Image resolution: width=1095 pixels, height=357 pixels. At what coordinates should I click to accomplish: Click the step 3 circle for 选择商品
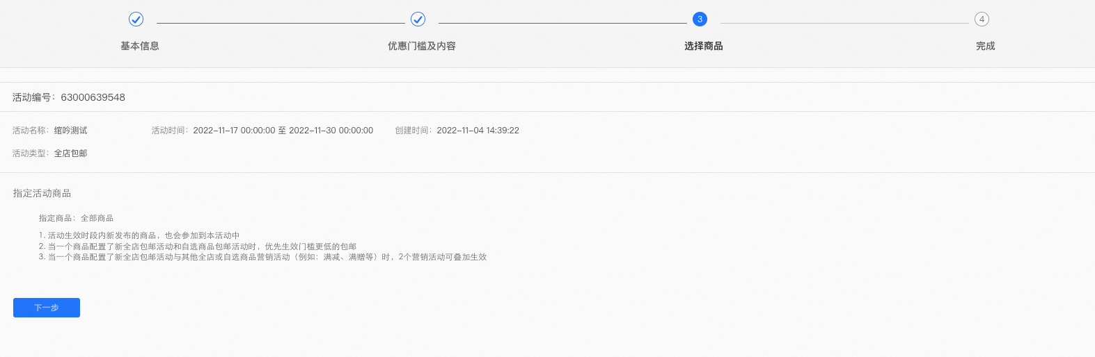point(700,19)
